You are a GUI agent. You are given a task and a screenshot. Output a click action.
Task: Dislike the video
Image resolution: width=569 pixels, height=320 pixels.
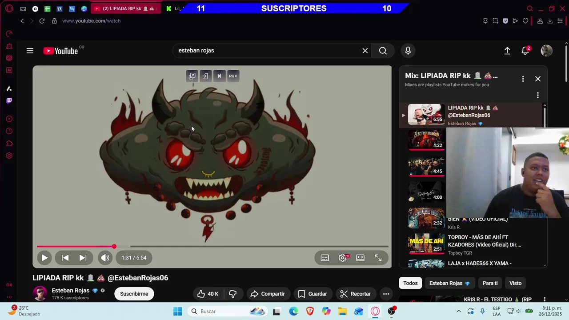pos(232,294)
